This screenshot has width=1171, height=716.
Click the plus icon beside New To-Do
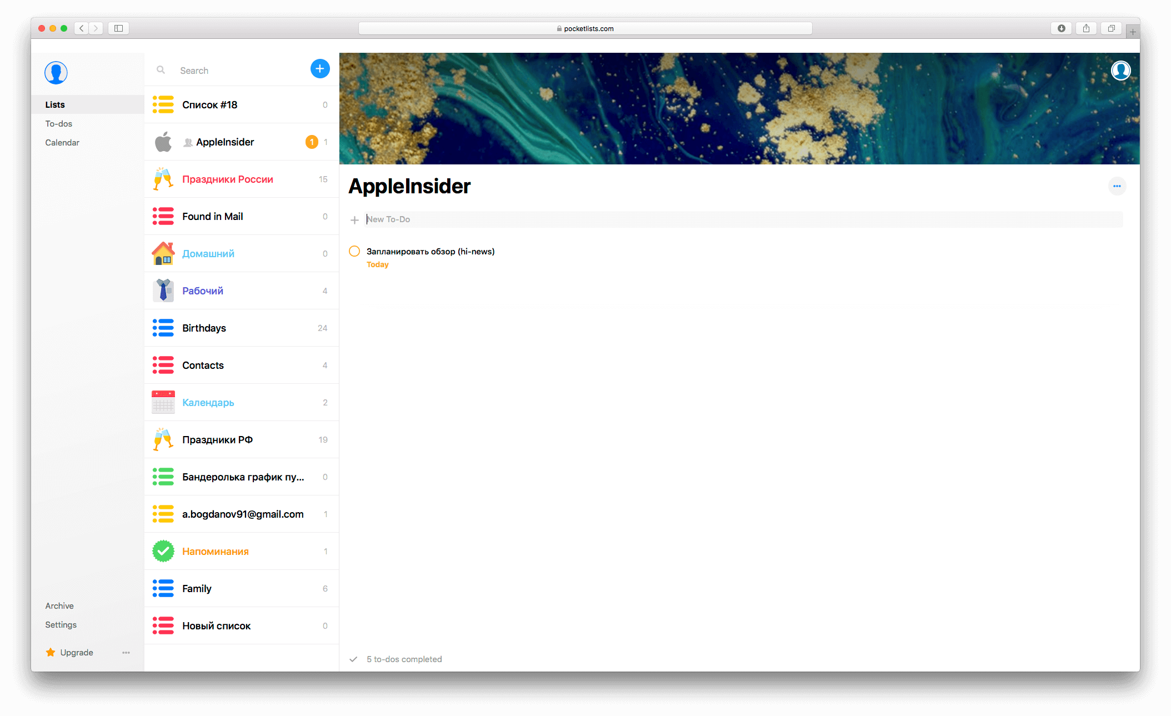[x=354, y=220]
